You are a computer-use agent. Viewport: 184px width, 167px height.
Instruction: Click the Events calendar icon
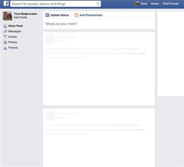tap(5, 37)
